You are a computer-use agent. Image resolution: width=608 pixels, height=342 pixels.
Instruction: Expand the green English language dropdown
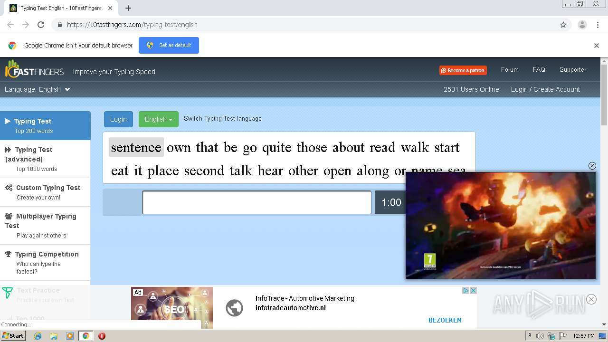click(159, 119)
